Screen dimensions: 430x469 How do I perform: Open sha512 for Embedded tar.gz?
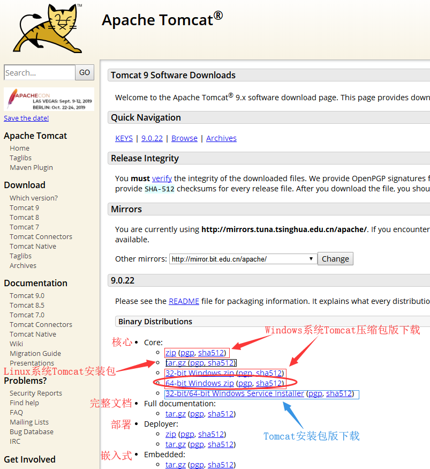221,465
